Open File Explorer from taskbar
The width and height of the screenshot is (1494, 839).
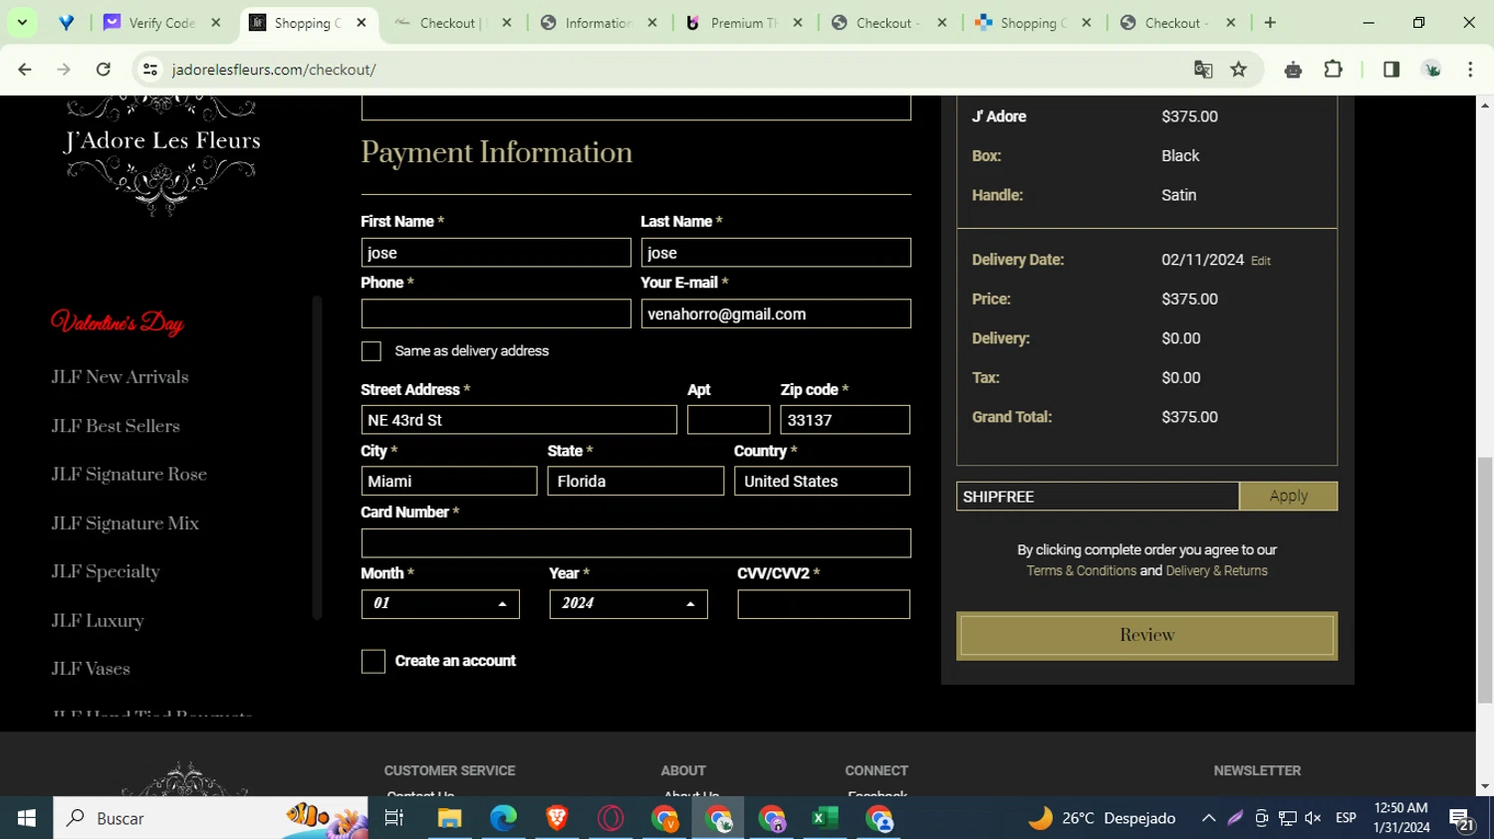449,818
